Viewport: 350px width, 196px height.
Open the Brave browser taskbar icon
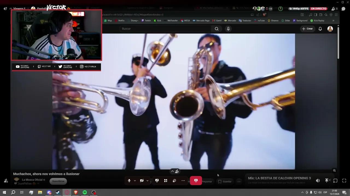click(x=76, y=192)
